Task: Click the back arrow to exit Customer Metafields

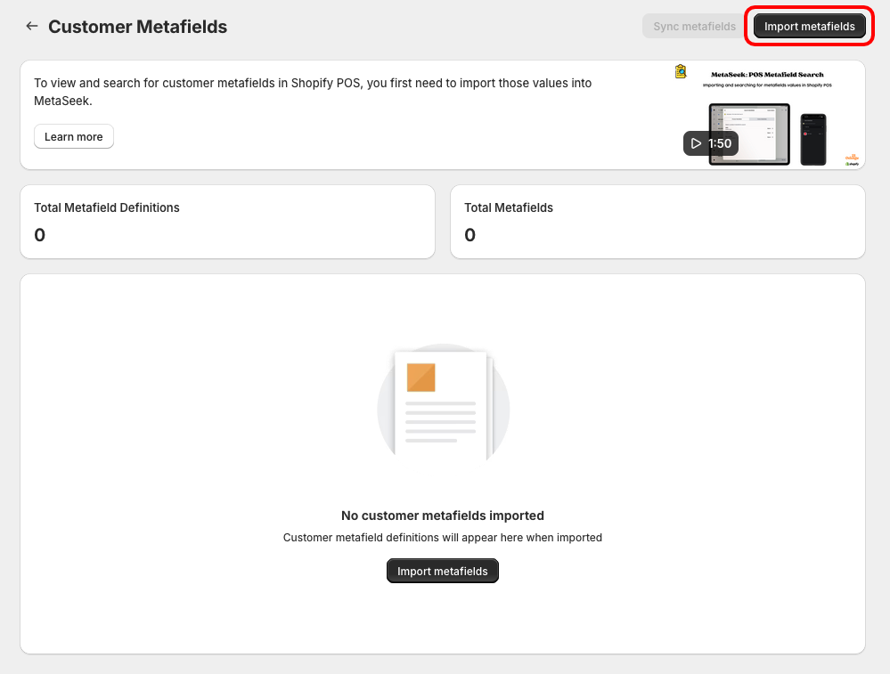Action: (32, 26)
